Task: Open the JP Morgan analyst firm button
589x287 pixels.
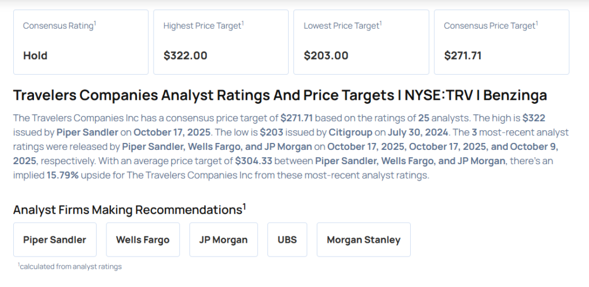Action: click(x=223, y=240)
